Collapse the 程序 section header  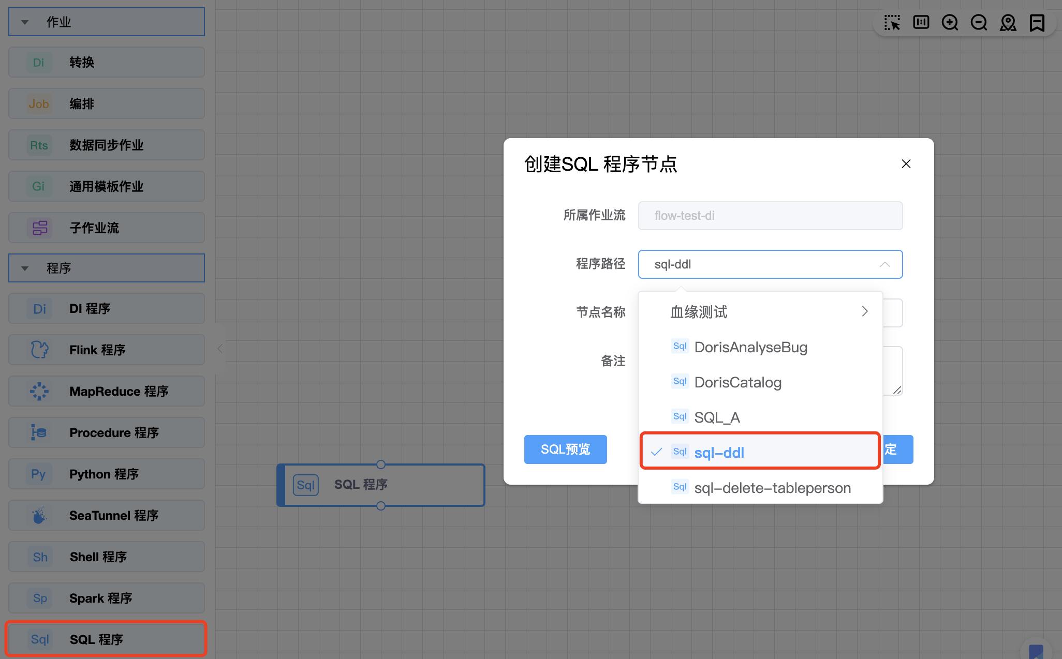(25, 268)
